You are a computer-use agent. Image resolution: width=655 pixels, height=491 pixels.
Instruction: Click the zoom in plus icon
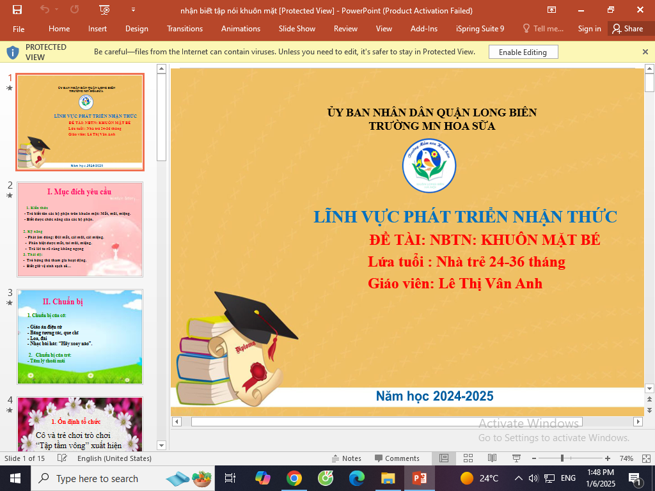tap(607, 458)
